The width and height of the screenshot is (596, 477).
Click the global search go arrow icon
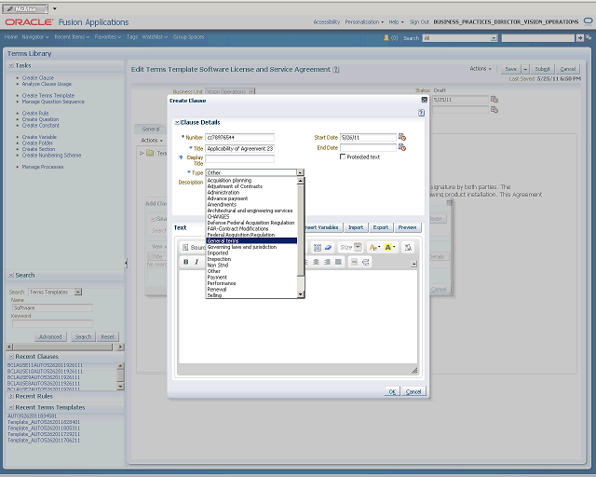tap(579, 37)
